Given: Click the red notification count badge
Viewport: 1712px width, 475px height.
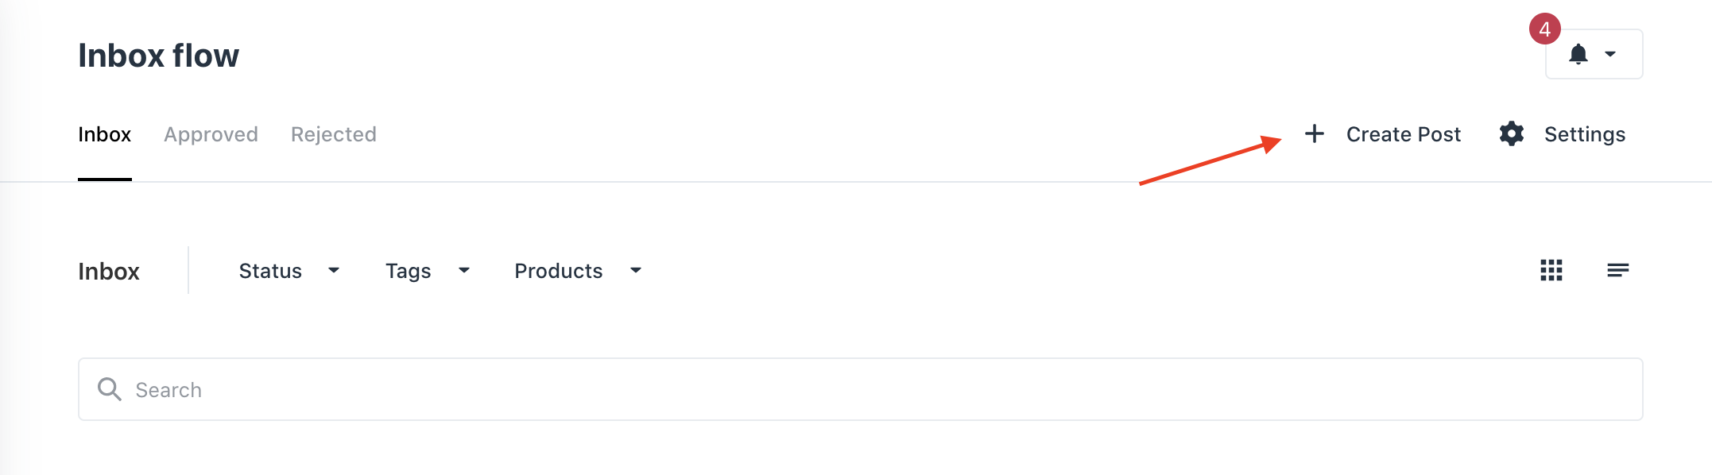Looking at the screenshot, I should [1544, 29].
